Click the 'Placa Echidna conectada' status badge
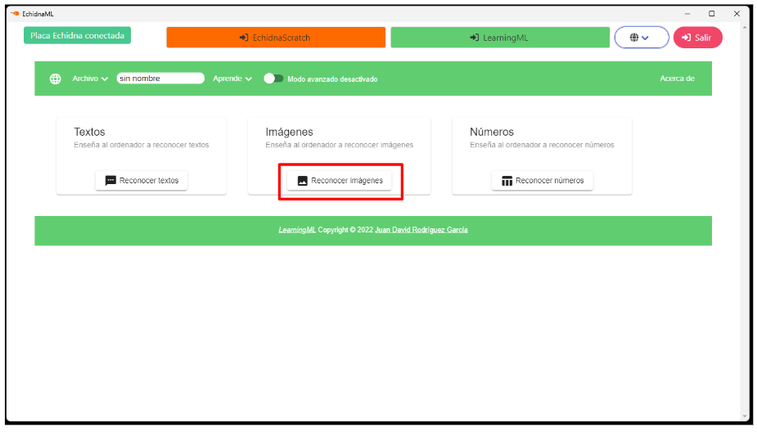 [x=77, y=36]
